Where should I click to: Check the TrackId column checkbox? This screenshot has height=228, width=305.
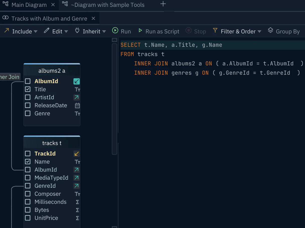28,153
